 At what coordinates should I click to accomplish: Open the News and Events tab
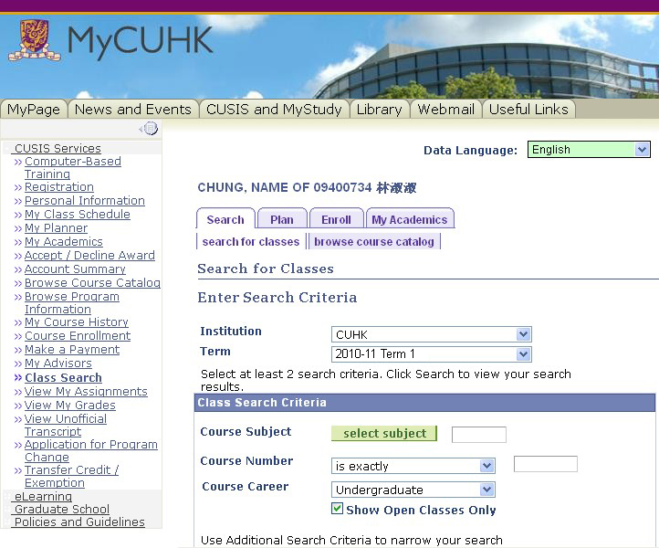coord(133,110)
